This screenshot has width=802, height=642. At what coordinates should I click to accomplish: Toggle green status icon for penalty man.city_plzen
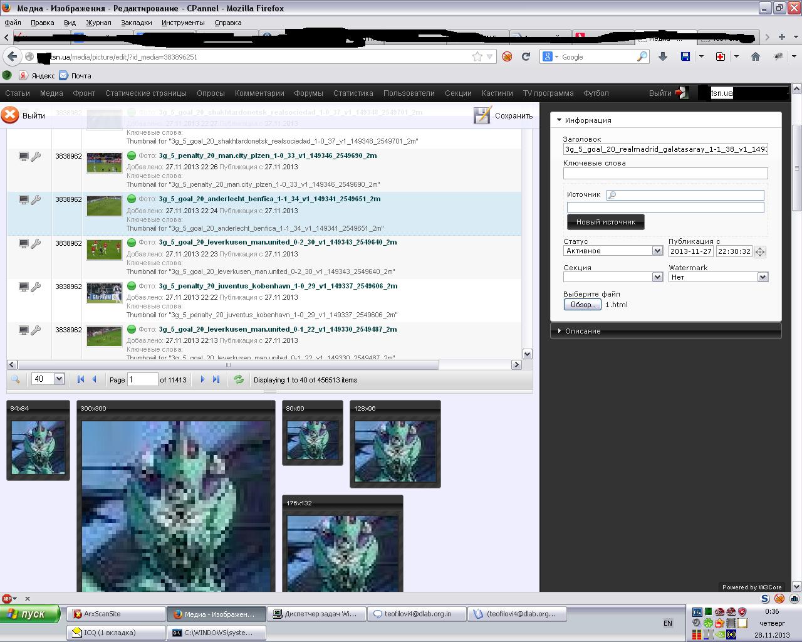(132, 155)
